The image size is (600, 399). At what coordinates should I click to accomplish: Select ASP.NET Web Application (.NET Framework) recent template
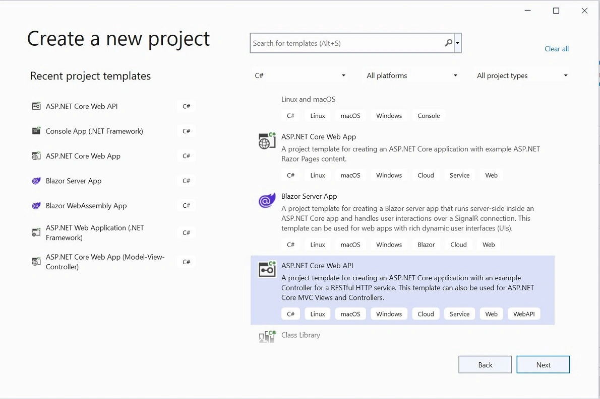113,232
